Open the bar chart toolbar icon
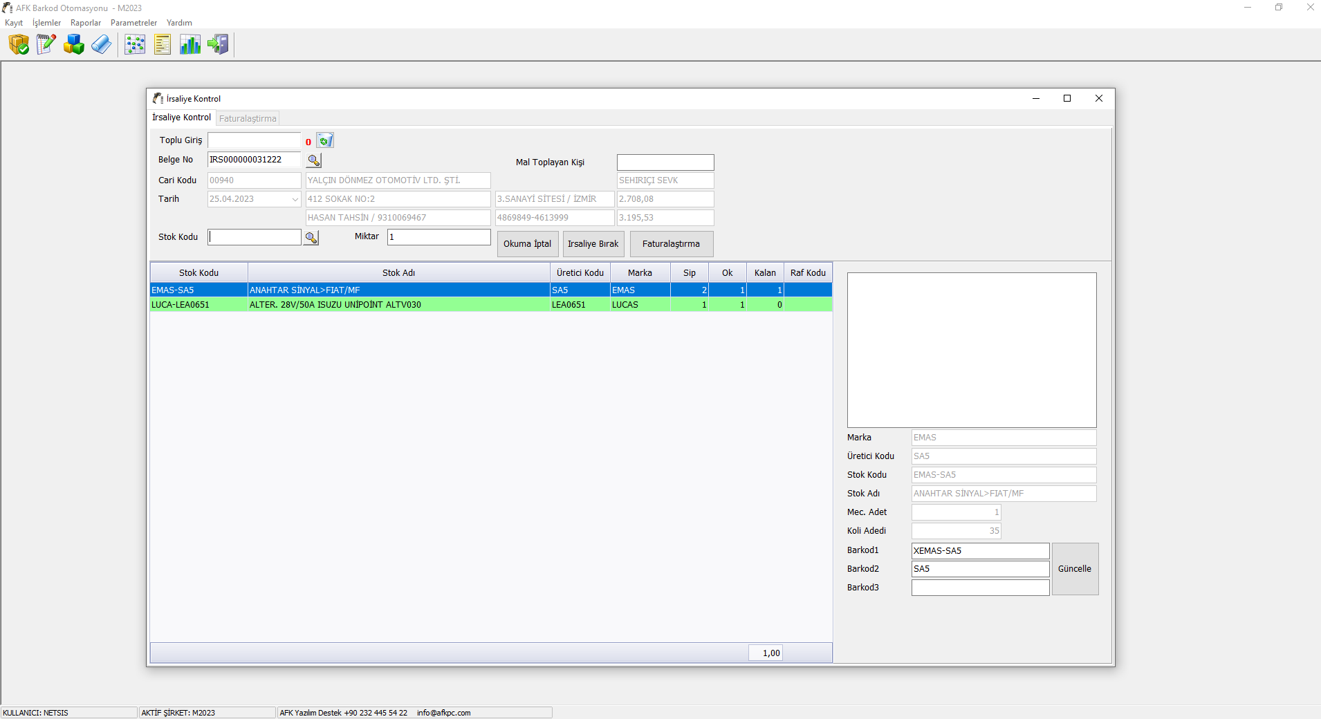This screenshot has width=1321, height=719. click(x=190, y=45)
